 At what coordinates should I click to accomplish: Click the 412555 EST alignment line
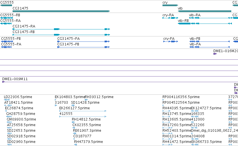(83, 117)
